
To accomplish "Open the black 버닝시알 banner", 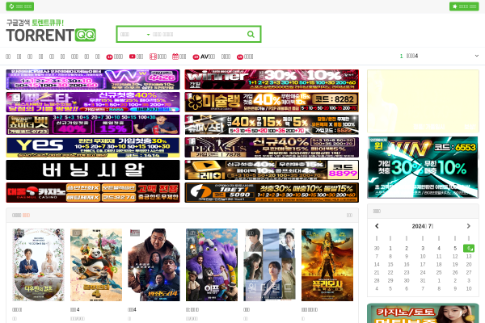I will point(93,170).
